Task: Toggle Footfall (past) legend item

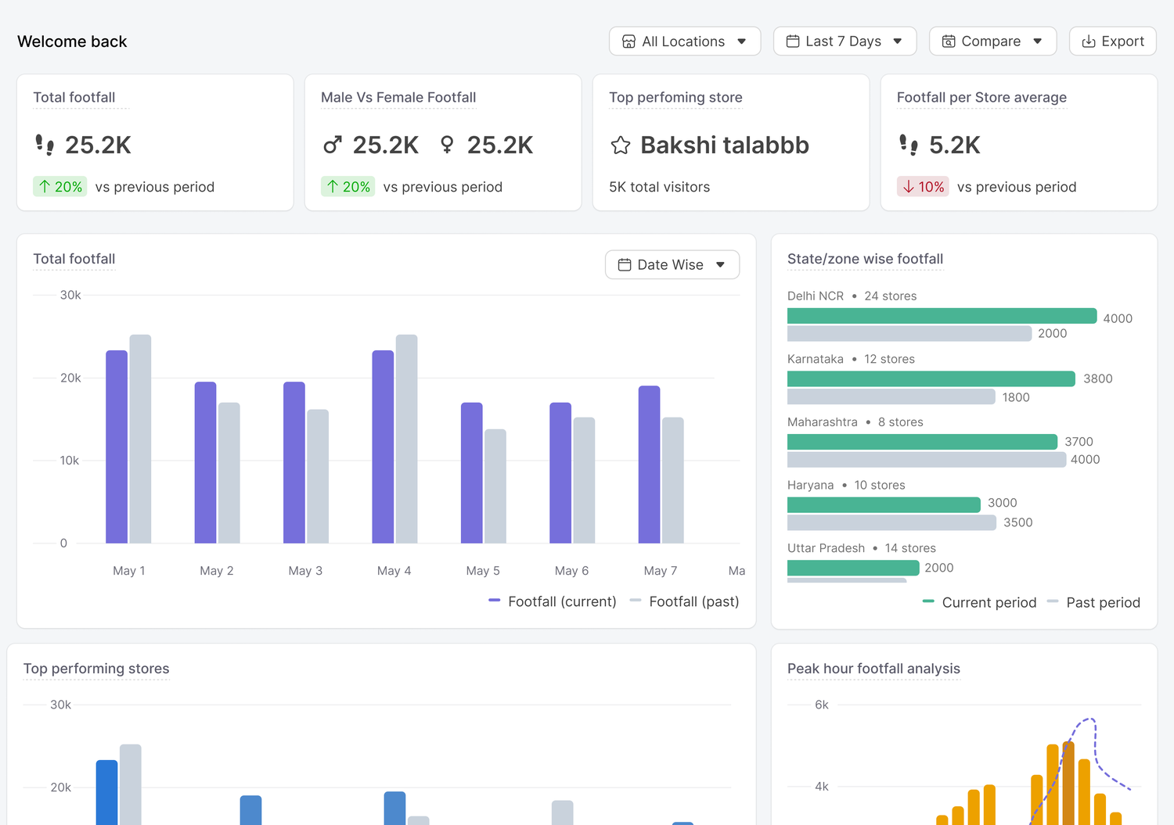Action: pyautogui.click(x=685, y=601)
